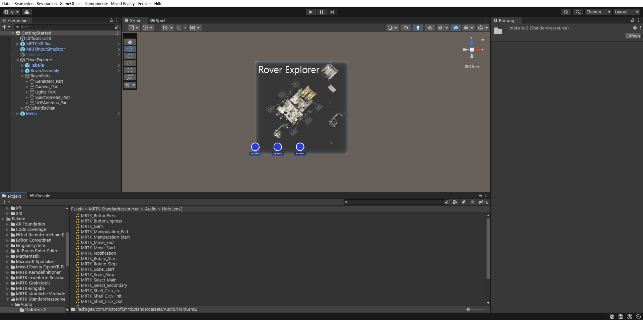The width and height of the screenshot is (643, 320).
Task: Select the Hand tool in the Scene toolbar
Action: click(130, 42)
